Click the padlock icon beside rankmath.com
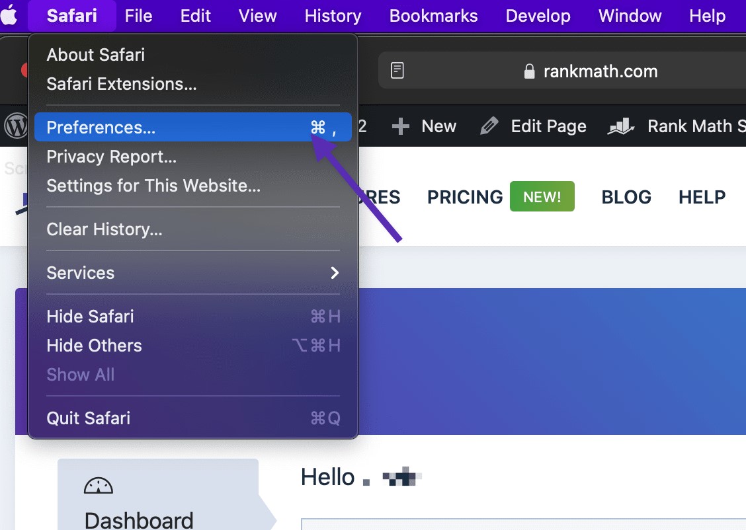 [x=530, y=71]
